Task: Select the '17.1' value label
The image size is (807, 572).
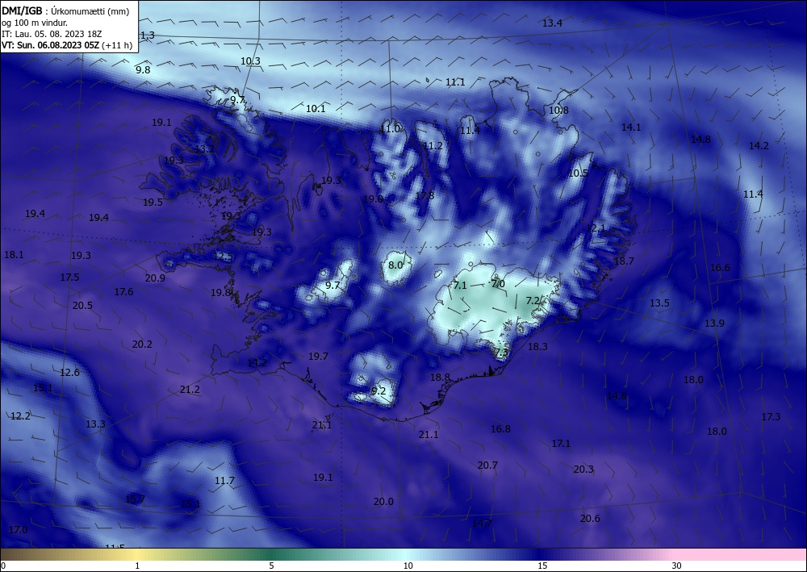Action: [x=561, y=444]
